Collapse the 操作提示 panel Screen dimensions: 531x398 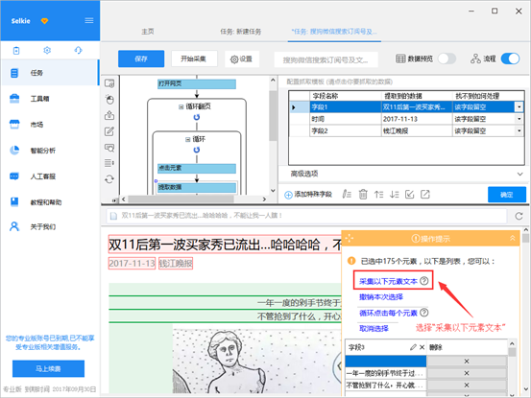pos(513,239)
